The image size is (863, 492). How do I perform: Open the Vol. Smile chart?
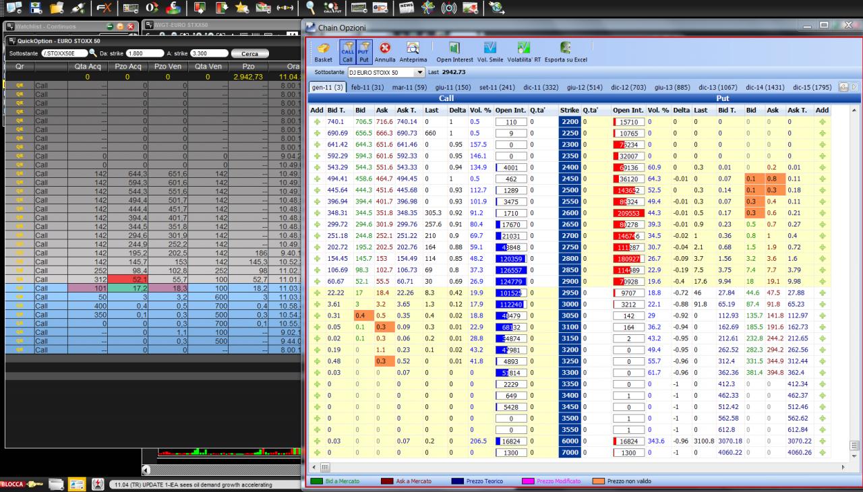(x=491, y=52)
